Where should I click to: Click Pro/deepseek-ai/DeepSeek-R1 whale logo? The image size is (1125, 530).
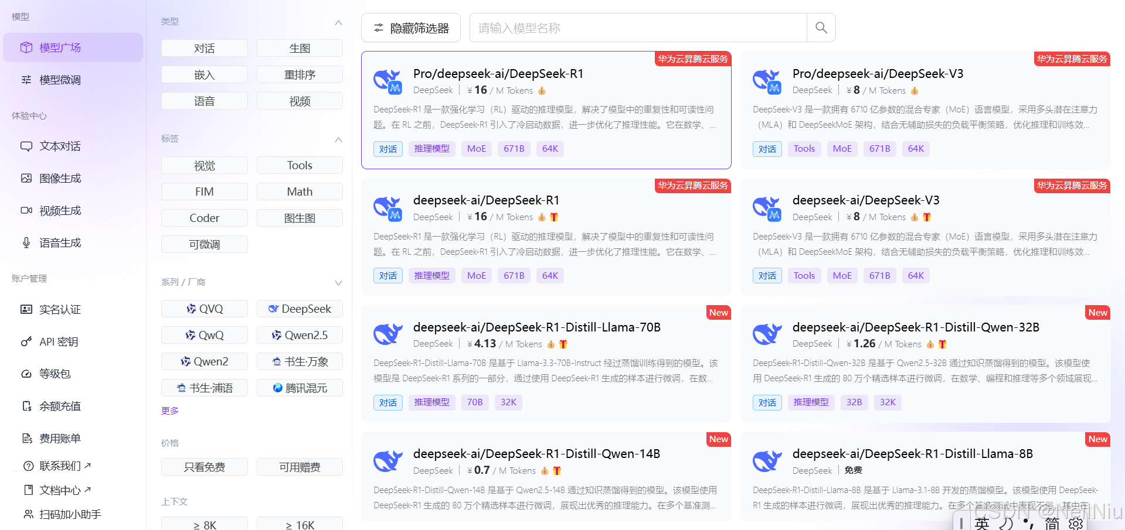pos(388,81)
